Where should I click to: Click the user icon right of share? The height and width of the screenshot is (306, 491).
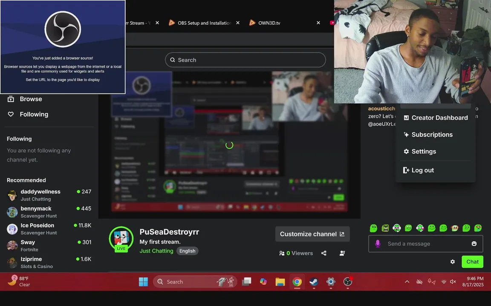(342, 253)
